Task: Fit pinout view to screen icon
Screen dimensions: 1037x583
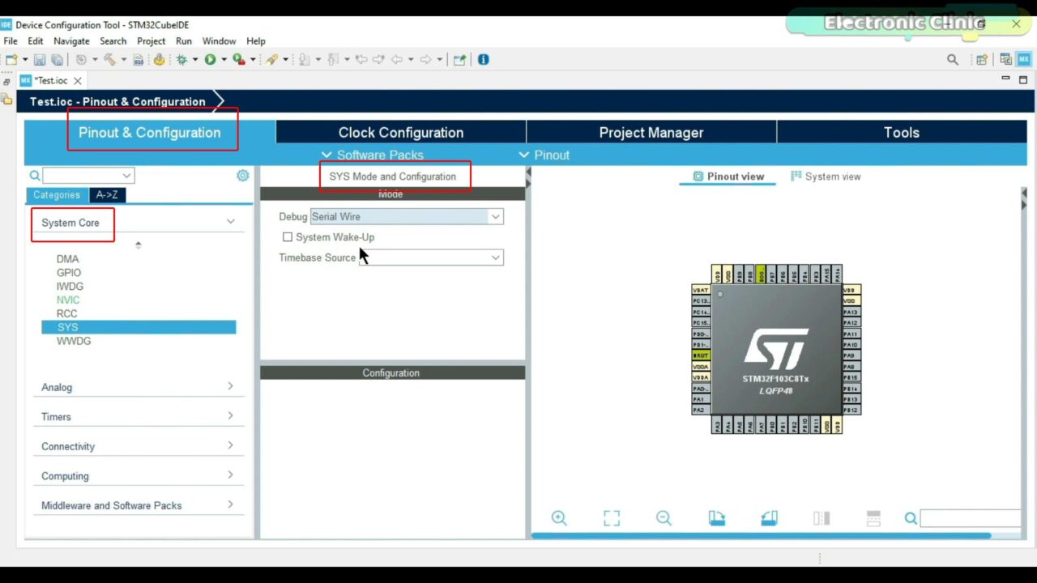Action: tap(612, 518)
